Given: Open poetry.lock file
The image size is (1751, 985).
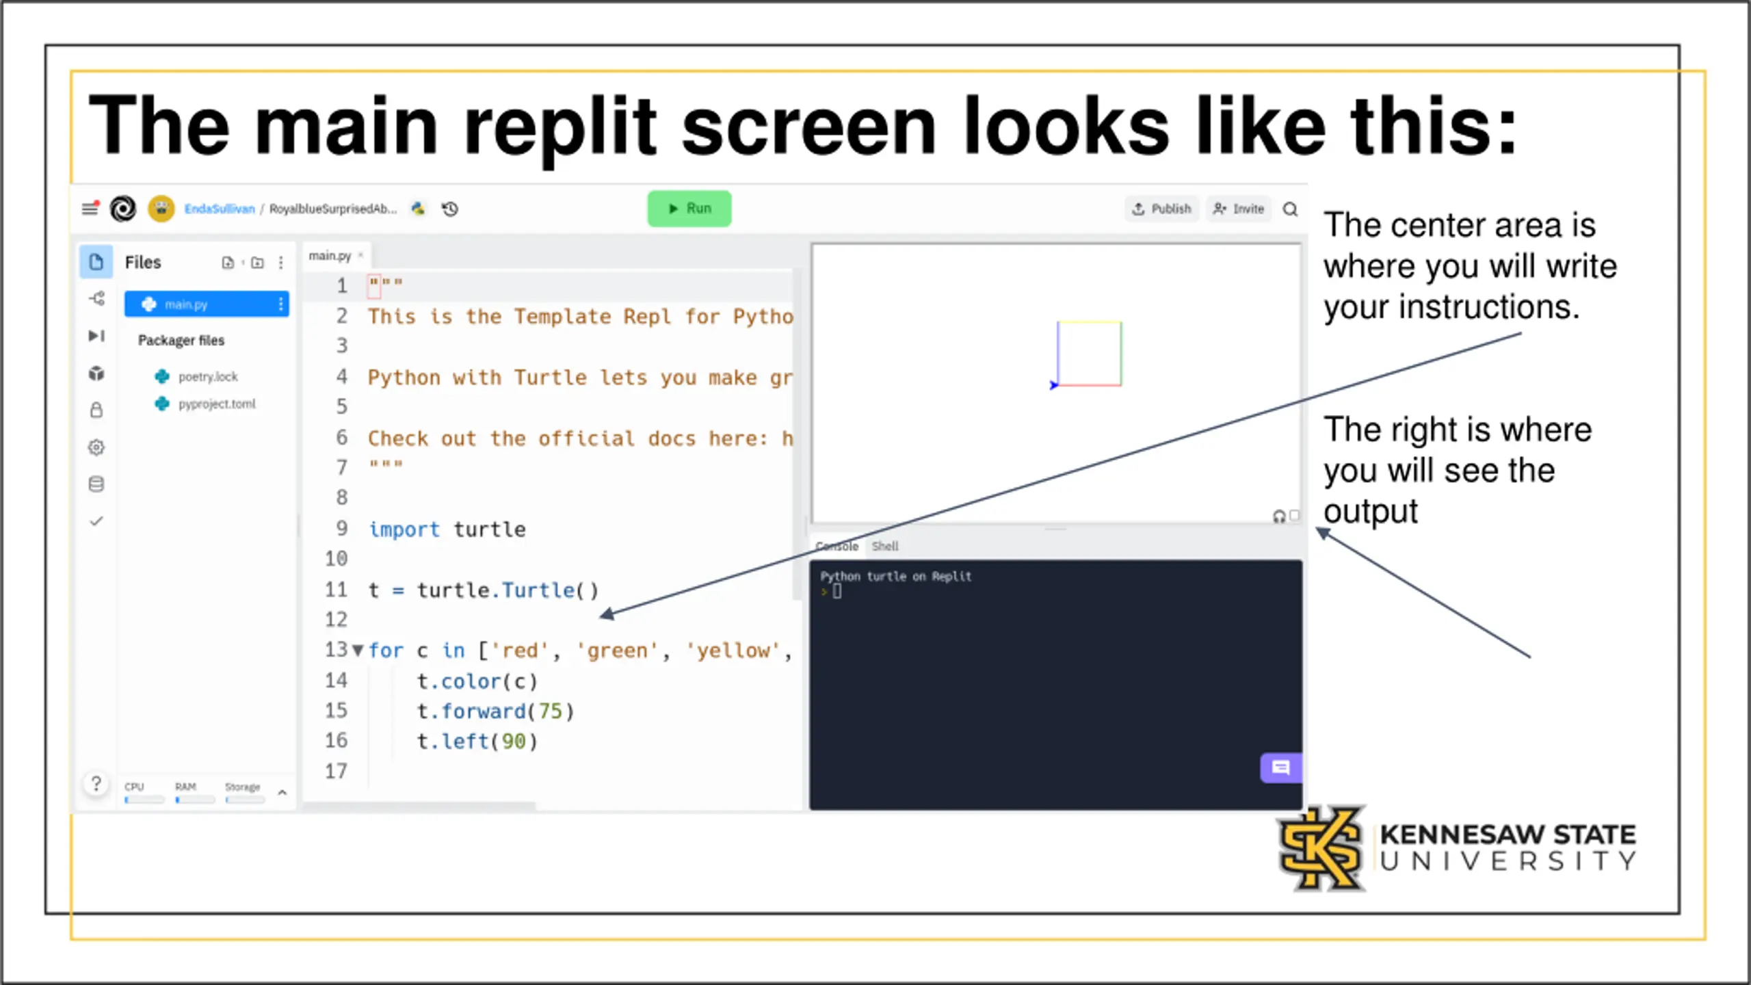Looking at the screenshot, I should (x=208, y=376).
